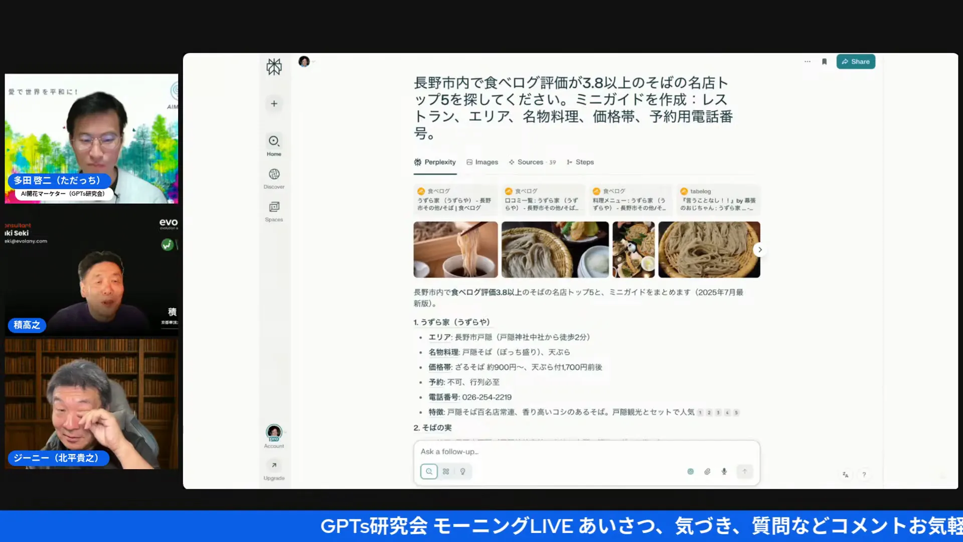Select the lightbulb Labs mode

pos(463,471)
